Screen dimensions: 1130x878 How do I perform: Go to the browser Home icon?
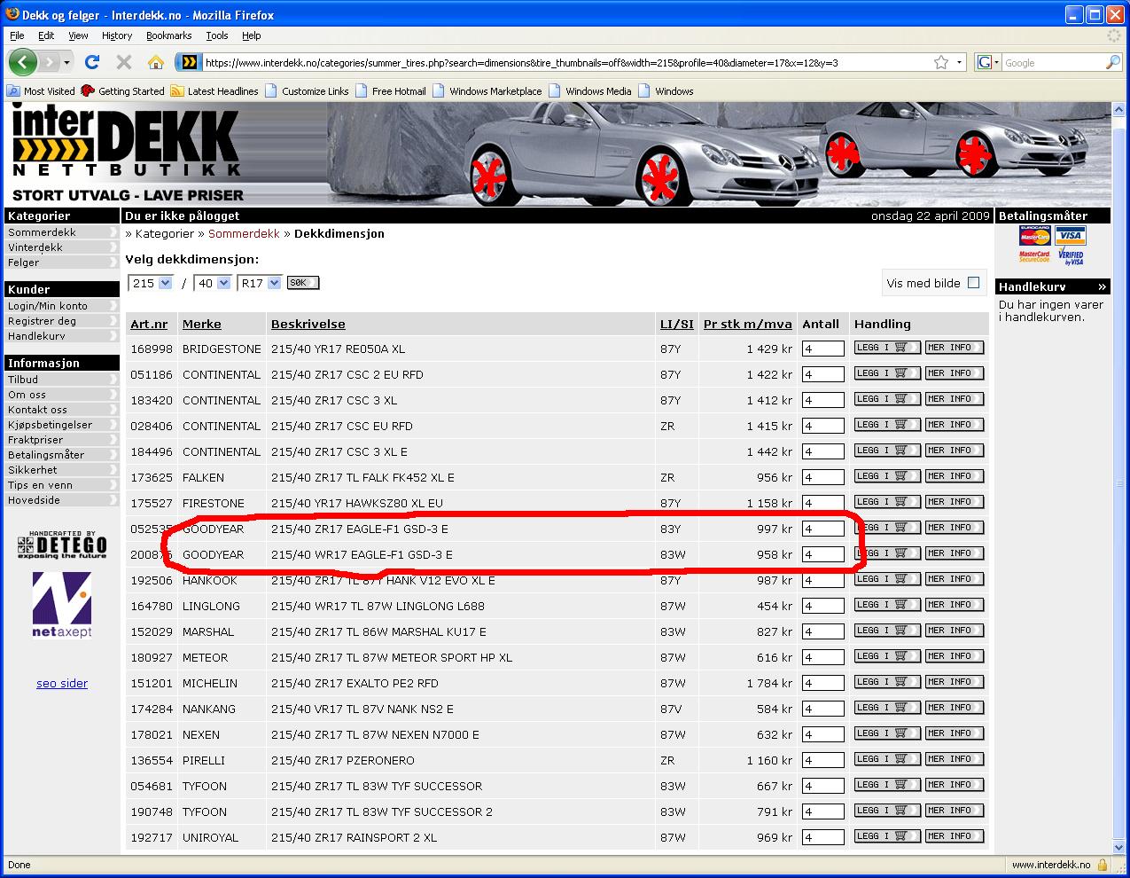(x=156, y=62)
